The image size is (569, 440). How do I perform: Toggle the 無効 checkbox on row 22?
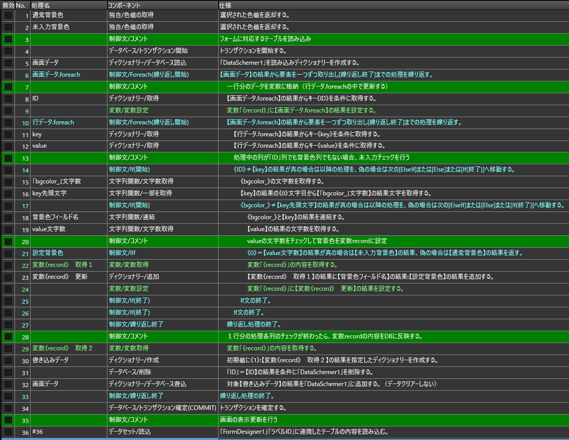pyautogui.click(x=8, y=265)
